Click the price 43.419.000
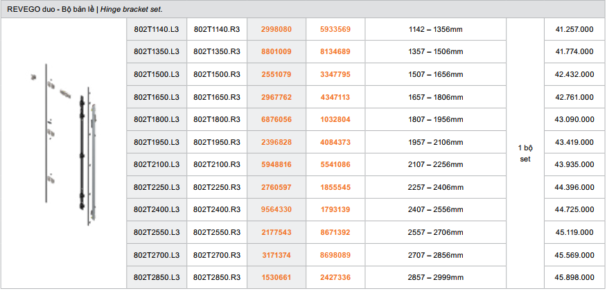The width and height of the screenshot is (607, 291). (574, 142)
